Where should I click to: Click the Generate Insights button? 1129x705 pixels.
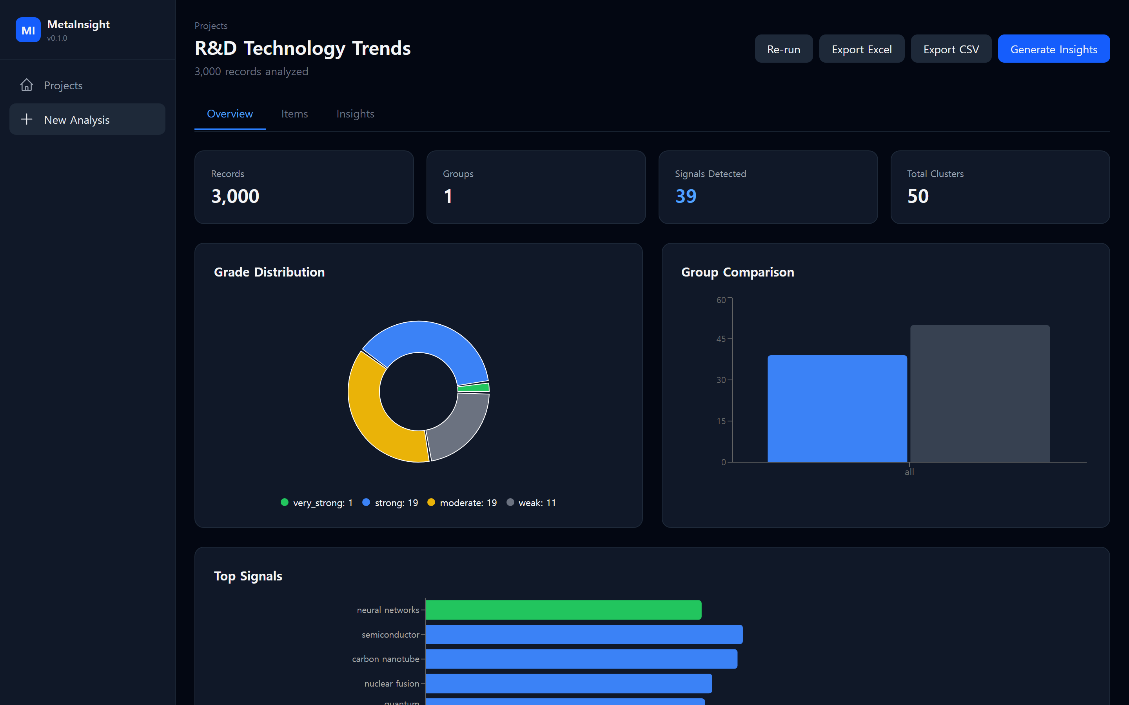(x=1053, y=49)
